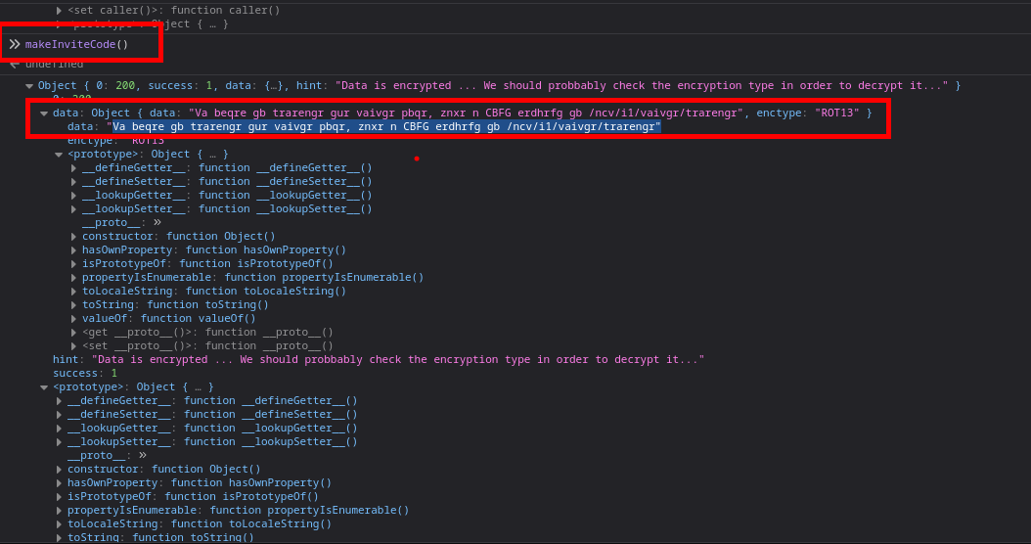Collapse the outer <prototype> below success: 1
The width and height of the screenshot is (1031, 544).
click(44, 387)
